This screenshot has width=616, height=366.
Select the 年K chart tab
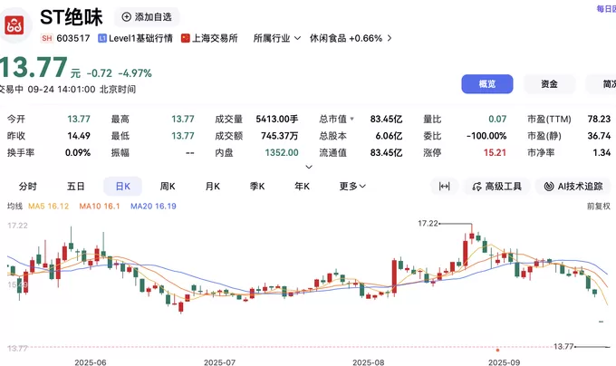tap(302, 186)
